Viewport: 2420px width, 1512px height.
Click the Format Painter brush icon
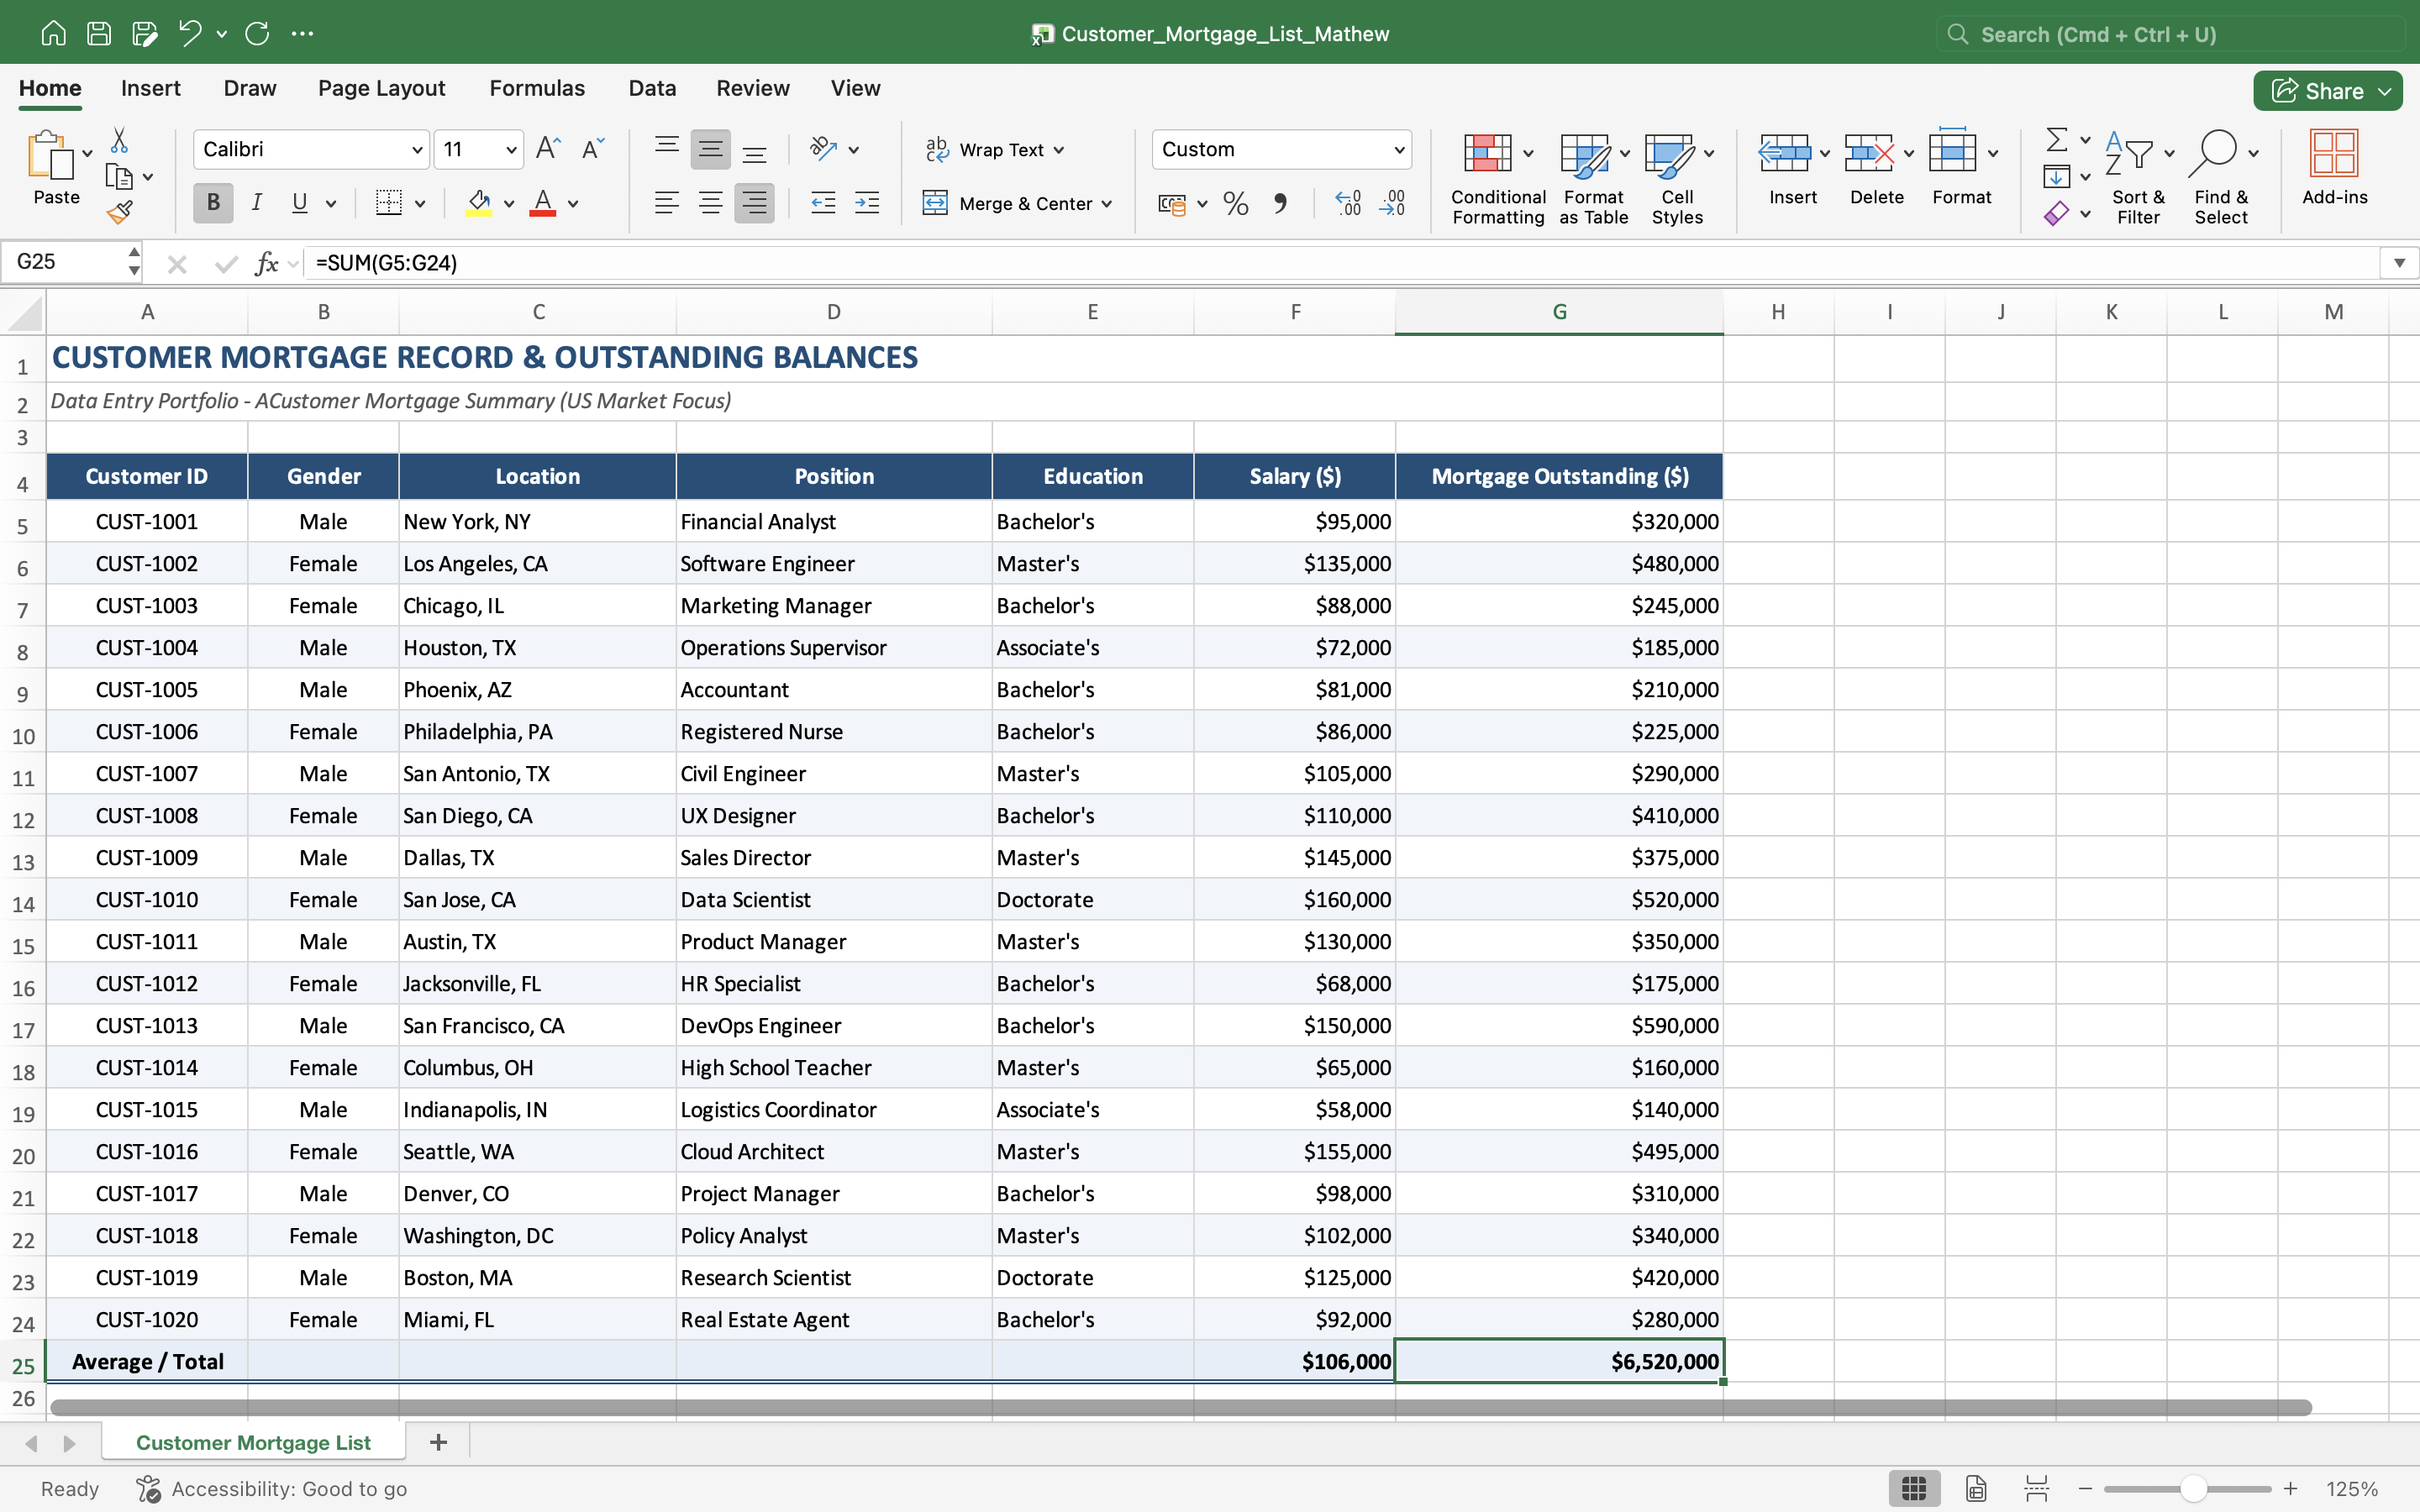(119, 212)
